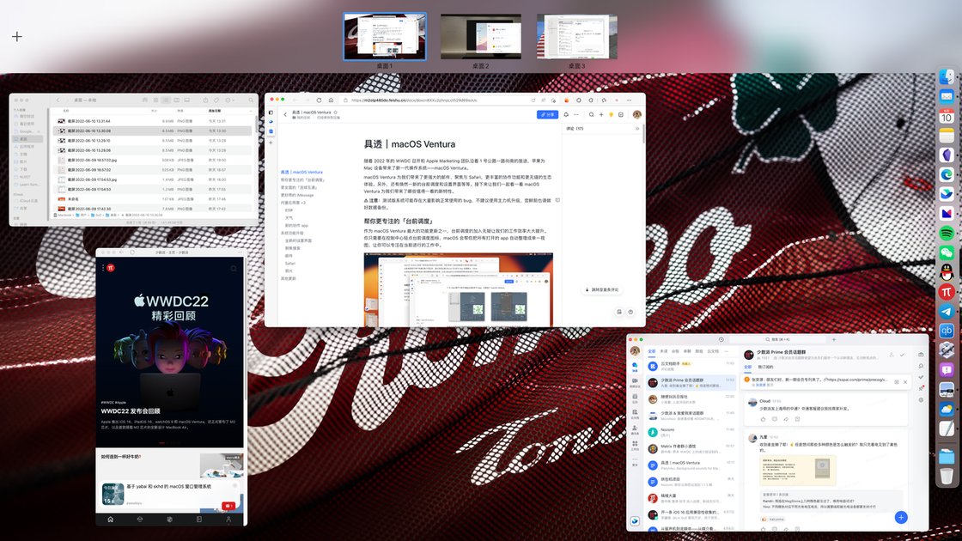Viewport: 962px width, 541px height.
Task: Open the Trash in the Dock
Action: (947, 476)
